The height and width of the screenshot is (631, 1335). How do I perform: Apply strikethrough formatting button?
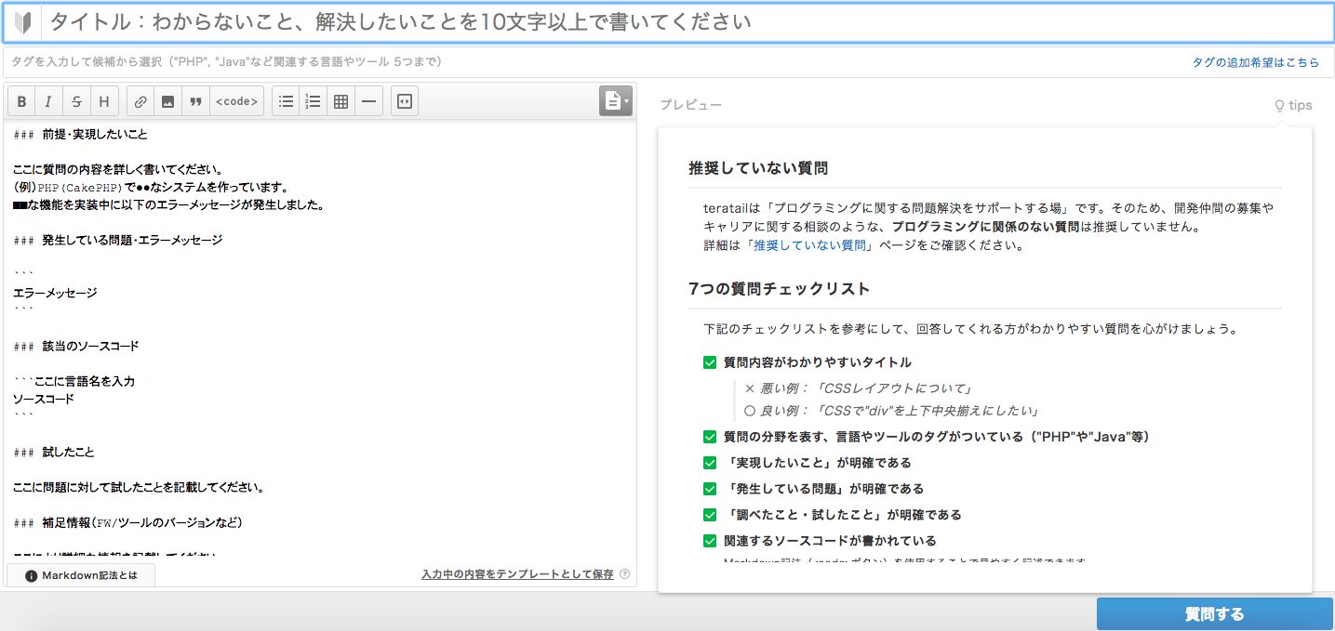click(76, 102)
